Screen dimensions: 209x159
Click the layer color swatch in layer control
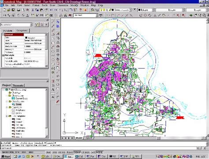click(x=113, y=10)
